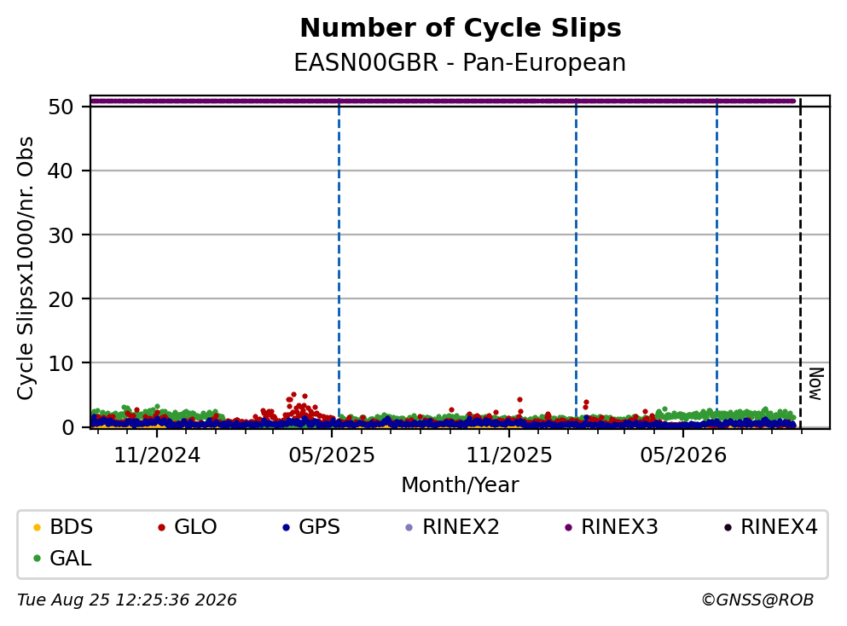
Task: Click the GPS blue legend marker
Action: (287, 527)
